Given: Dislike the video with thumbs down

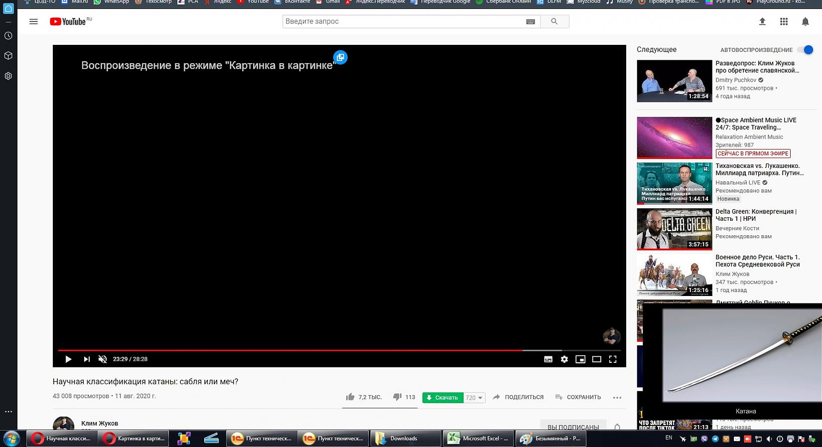Looking at the screenshot, I should click(x=397, y=397).
